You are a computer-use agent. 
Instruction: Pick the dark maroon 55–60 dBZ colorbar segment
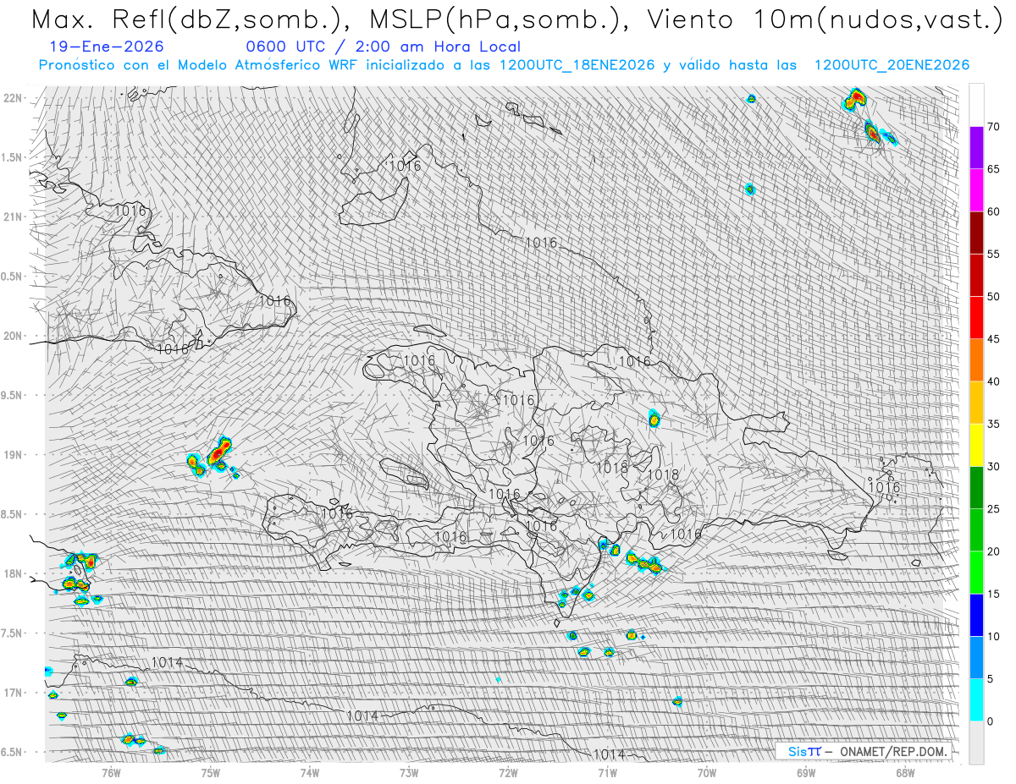(977, 233)
